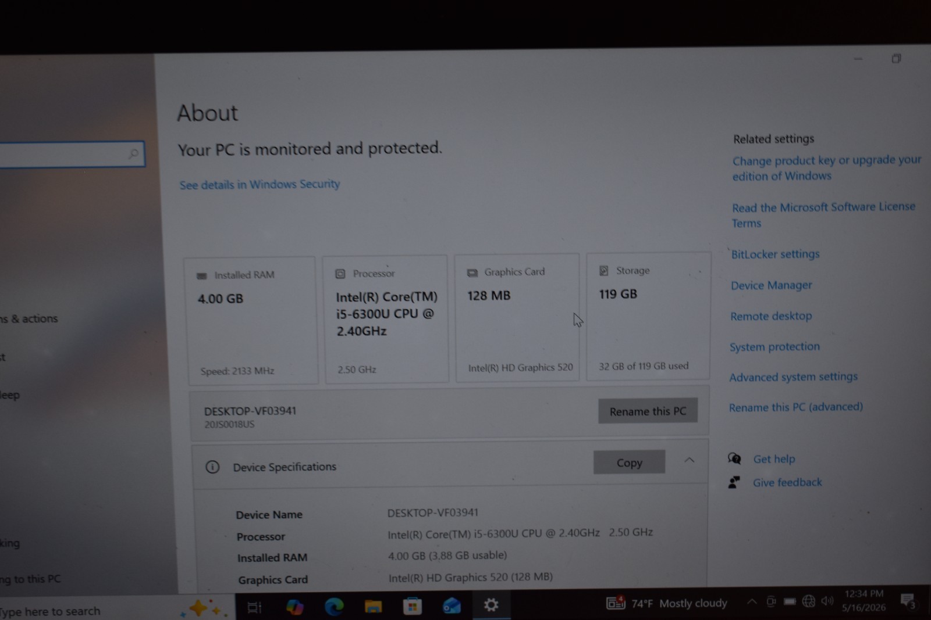Click the About page heading

208,113
